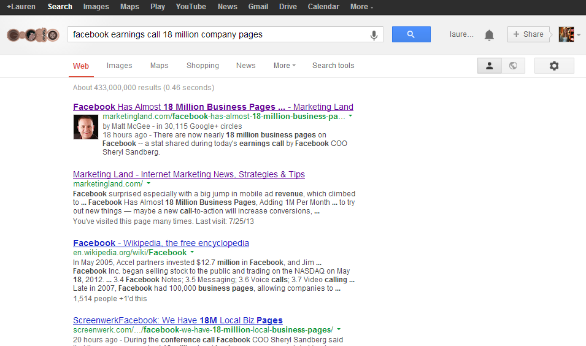
Task: Click 1,514 people +1'd this text
Action: click(x=110, y=299)
